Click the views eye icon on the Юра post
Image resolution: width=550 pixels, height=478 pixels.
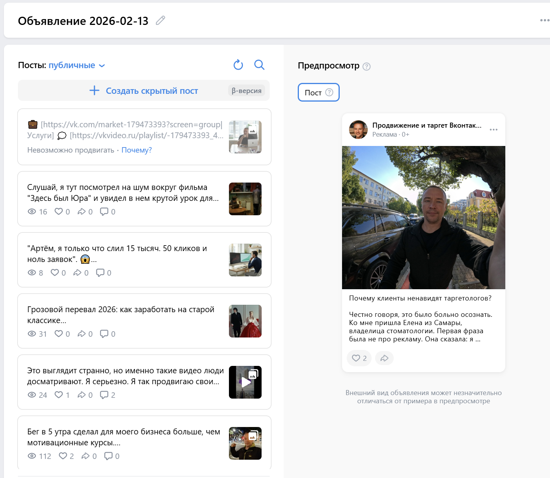tap(32, 211)
